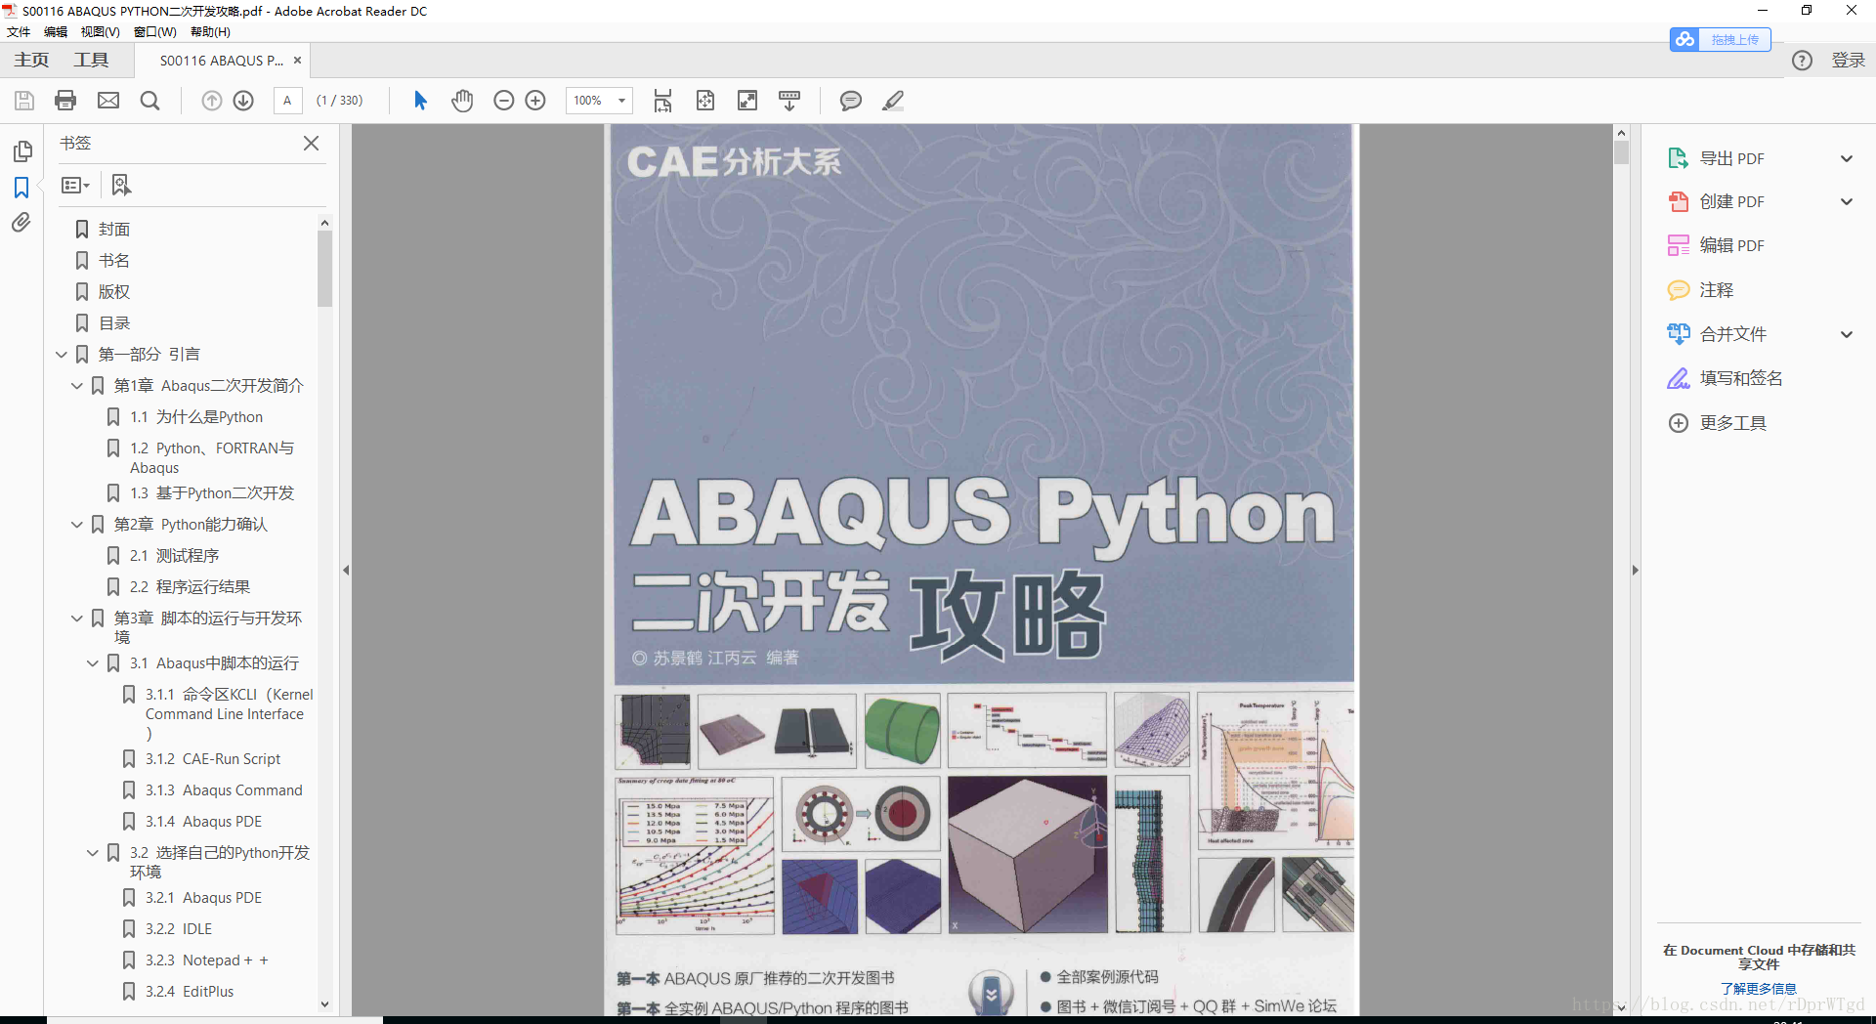The height and width of the screenshot is (1024, 1876).
Task: Open the 窗口(W) menu
Action: tap(155, 32)
